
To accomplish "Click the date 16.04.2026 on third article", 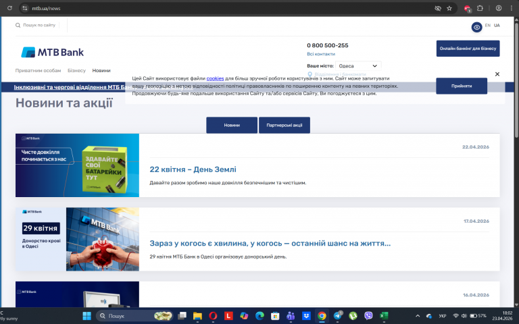I will pyautogui.click(x=476, y=295).
